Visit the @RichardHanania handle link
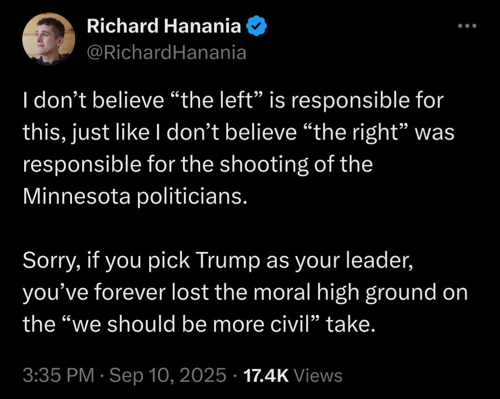 [x=167, y=52]
